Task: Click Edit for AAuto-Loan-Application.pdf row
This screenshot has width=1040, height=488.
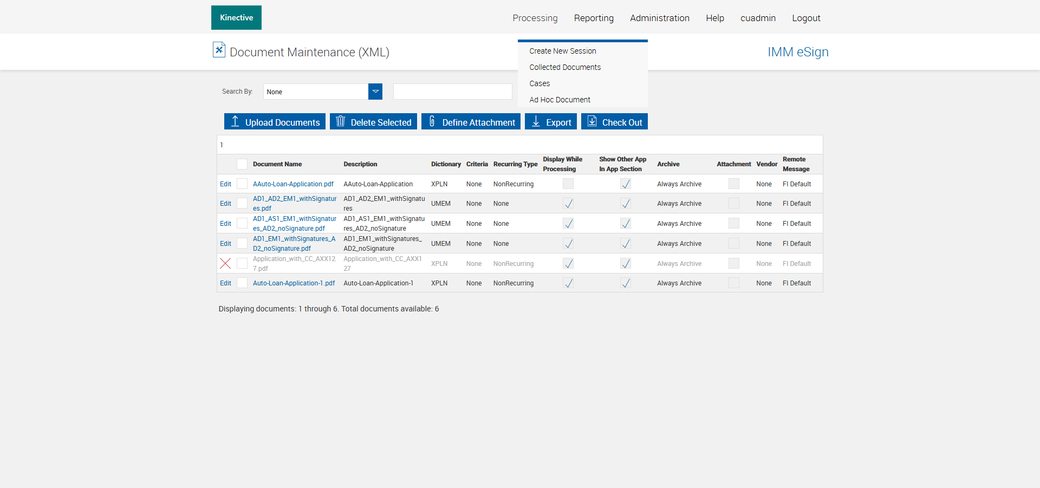Action: point(225,184)
